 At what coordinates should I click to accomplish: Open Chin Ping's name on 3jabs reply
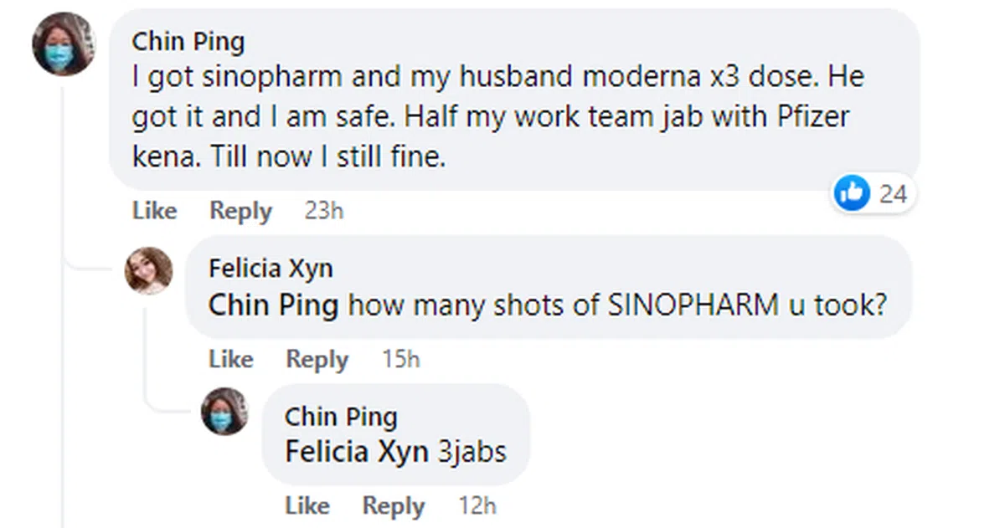tap(341, 416)
